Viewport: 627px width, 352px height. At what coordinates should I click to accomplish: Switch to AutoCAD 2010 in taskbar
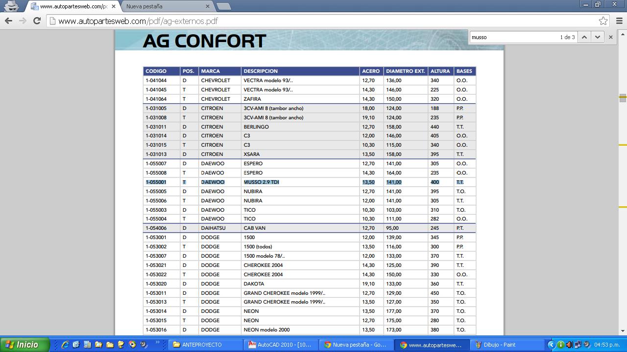click(x=281, y=345)
